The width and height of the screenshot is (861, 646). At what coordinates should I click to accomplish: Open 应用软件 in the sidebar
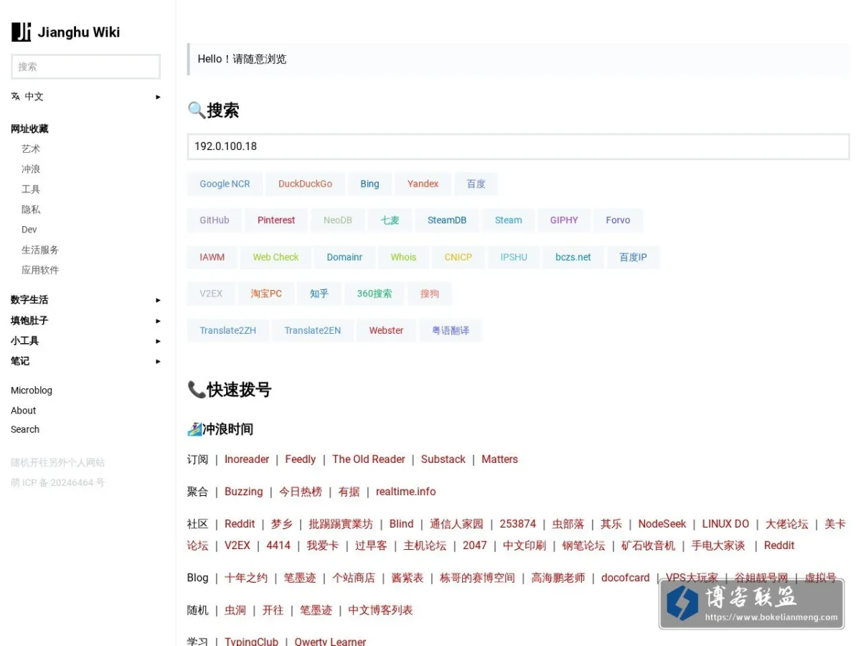pos(40,270)
